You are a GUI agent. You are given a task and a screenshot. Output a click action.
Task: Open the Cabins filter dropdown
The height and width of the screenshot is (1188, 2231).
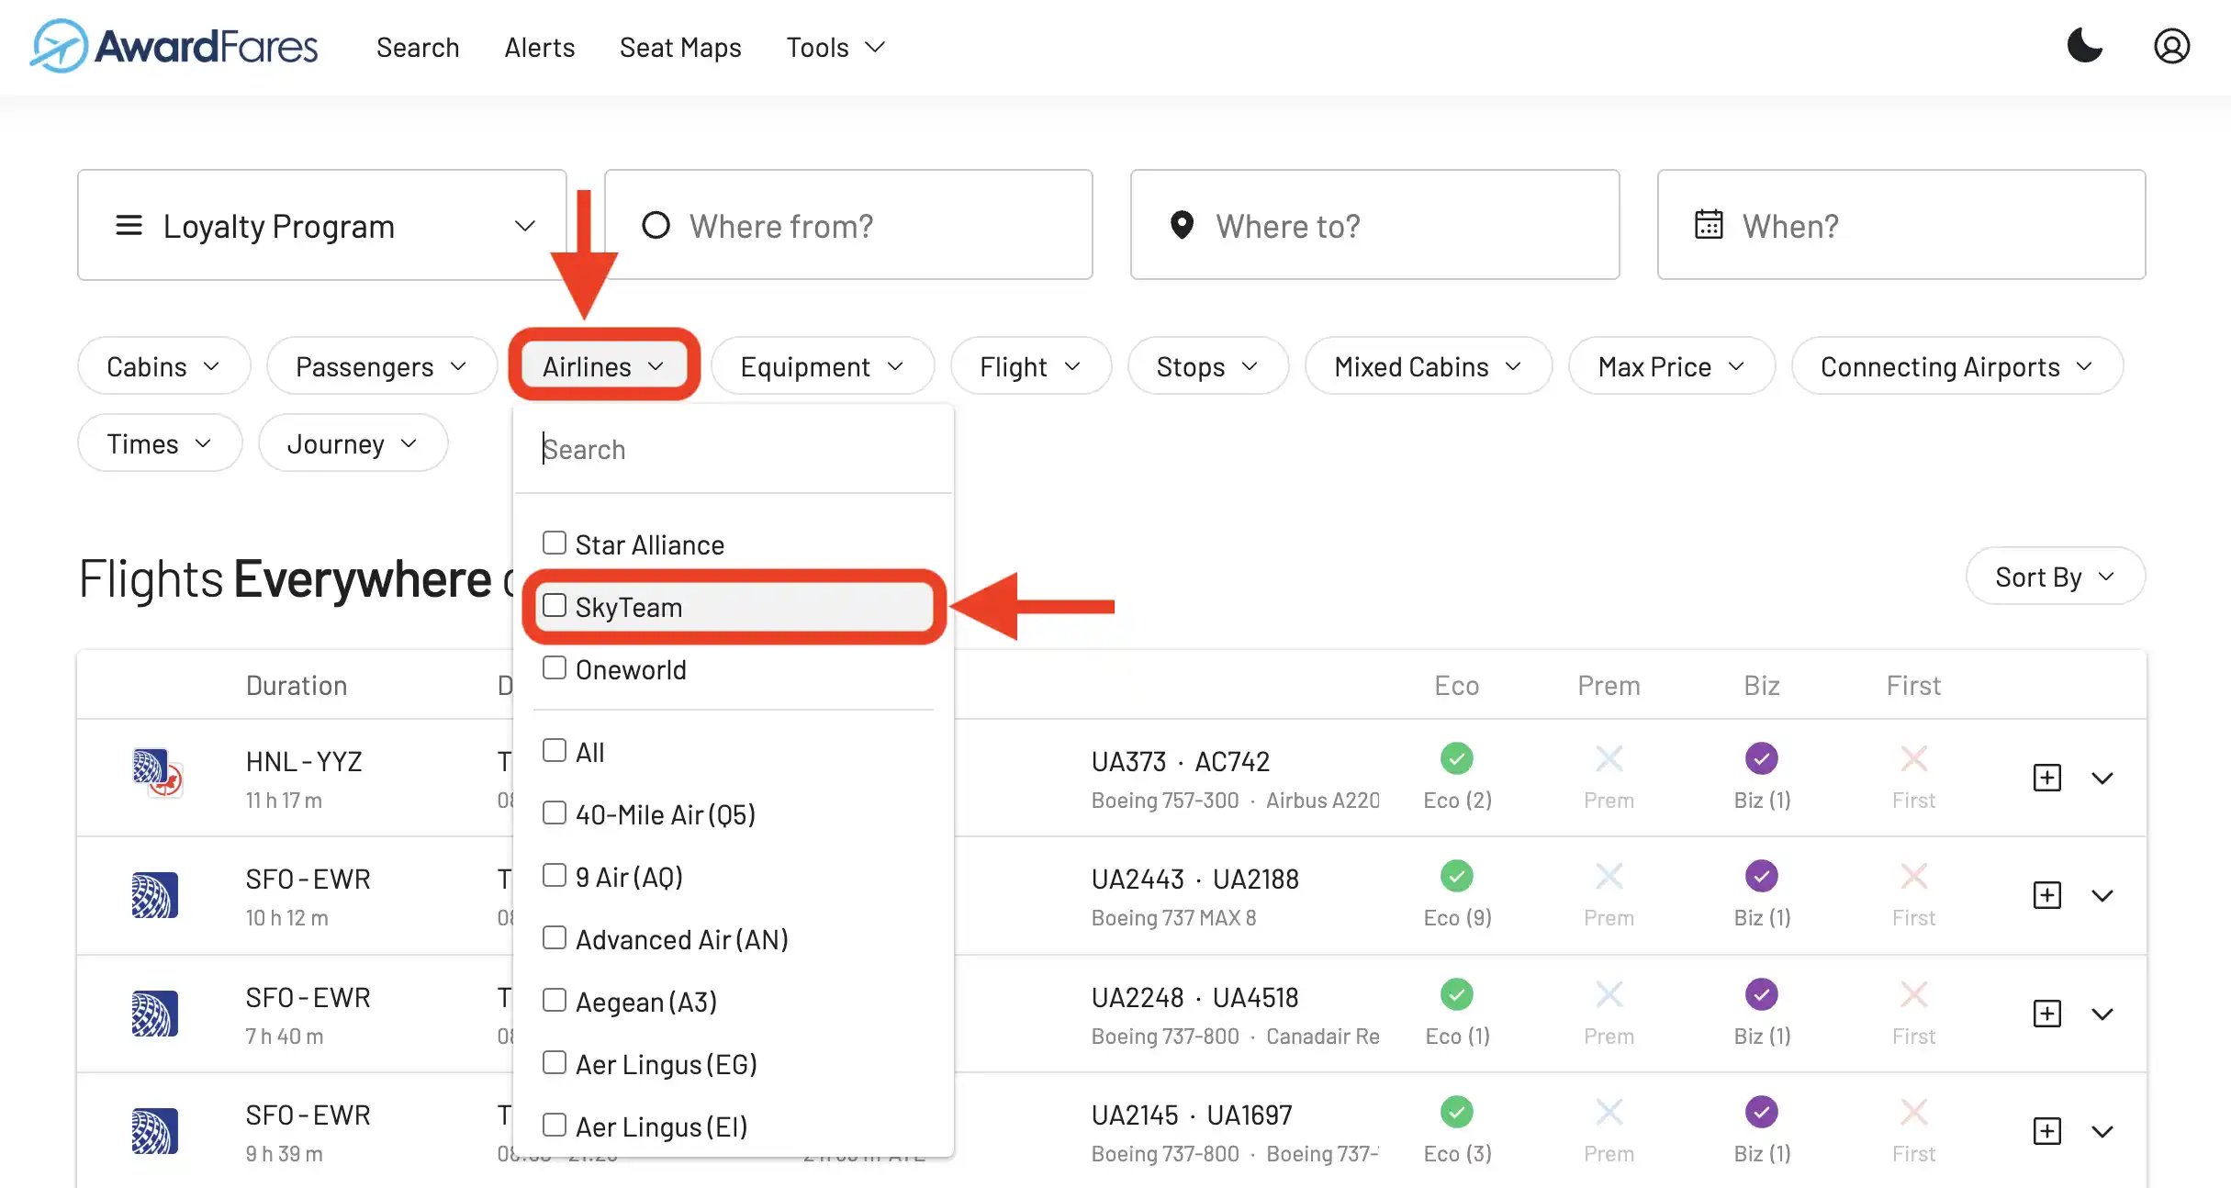pos(163,366)
